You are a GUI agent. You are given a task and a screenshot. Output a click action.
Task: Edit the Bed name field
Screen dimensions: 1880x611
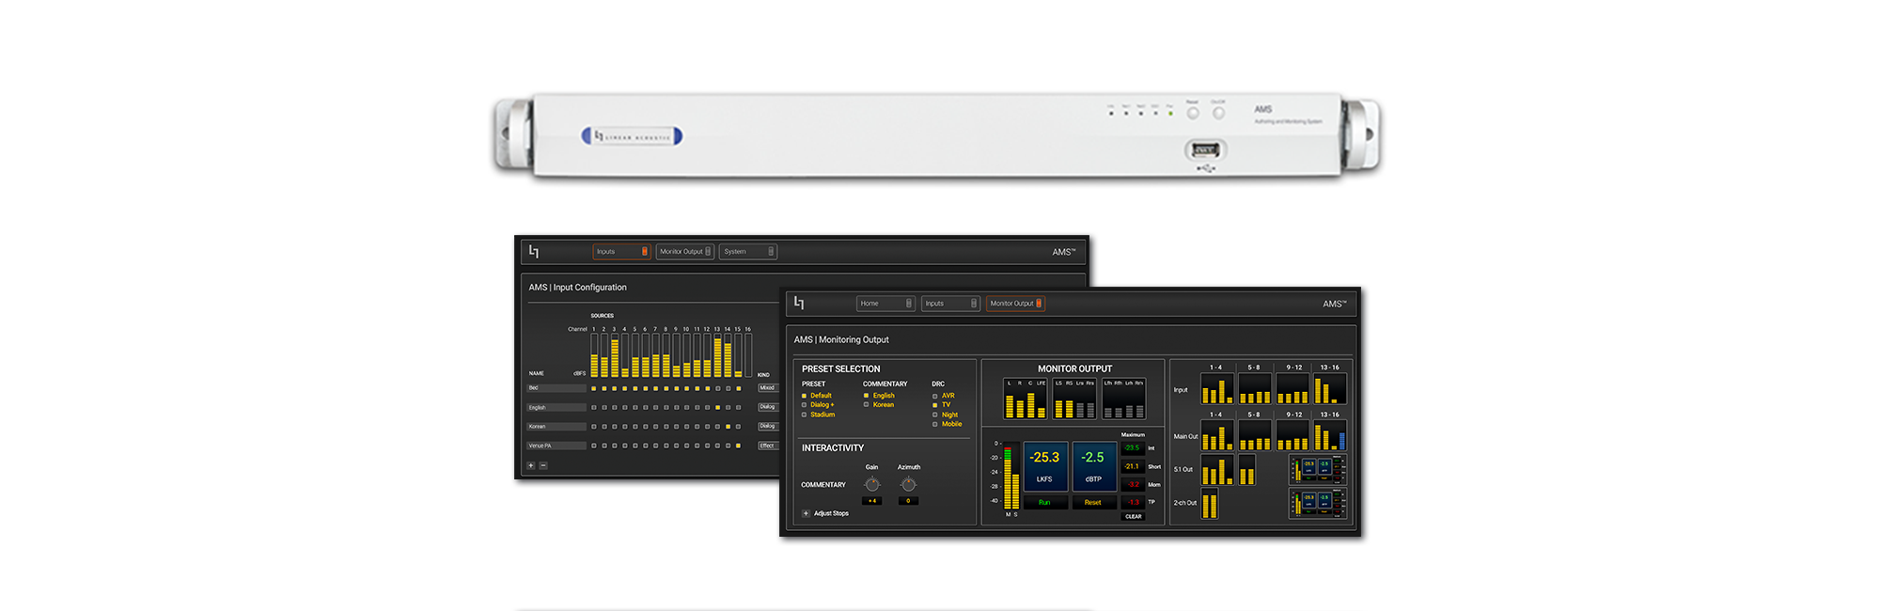[x=556, y=387]
